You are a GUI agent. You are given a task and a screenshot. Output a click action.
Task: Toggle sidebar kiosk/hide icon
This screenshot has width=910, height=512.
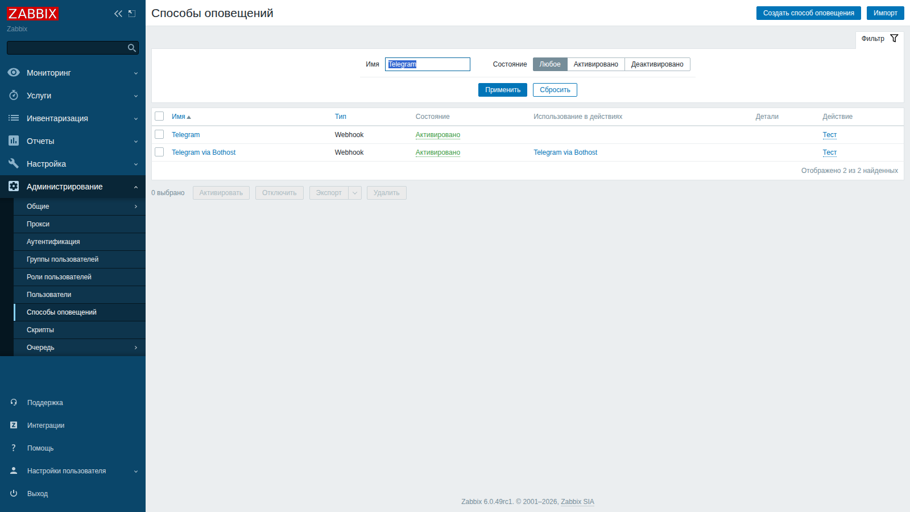[x=132, y=14]
